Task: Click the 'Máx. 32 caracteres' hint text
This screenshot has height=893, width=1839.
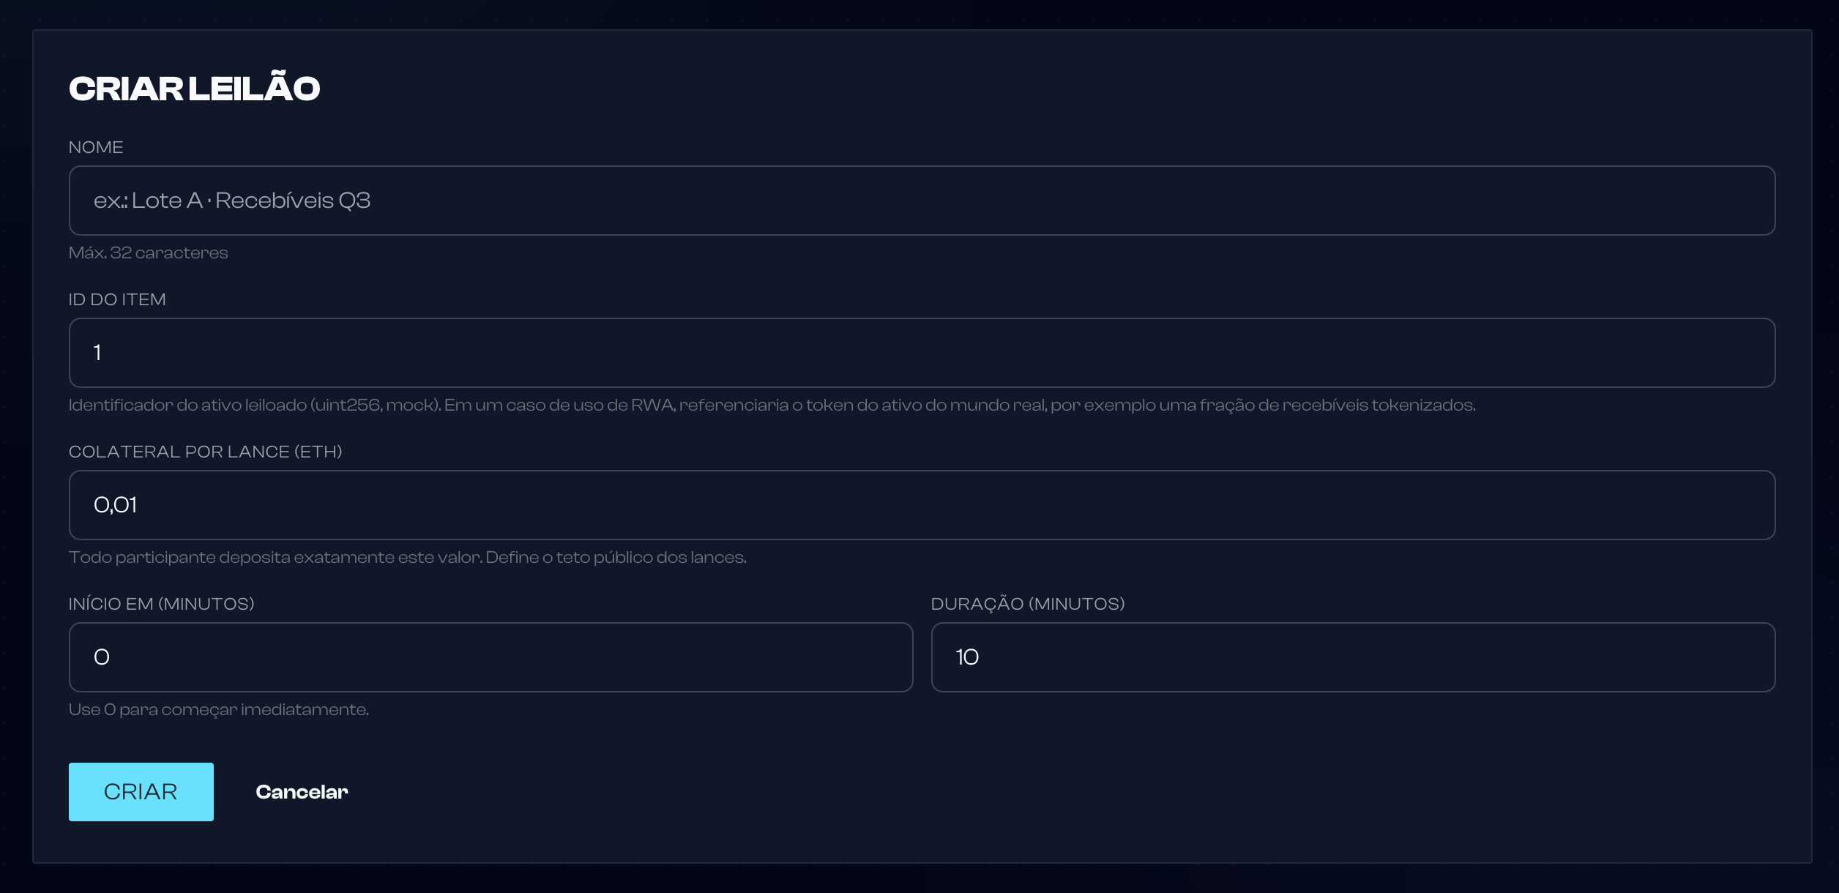Action: 148,253
